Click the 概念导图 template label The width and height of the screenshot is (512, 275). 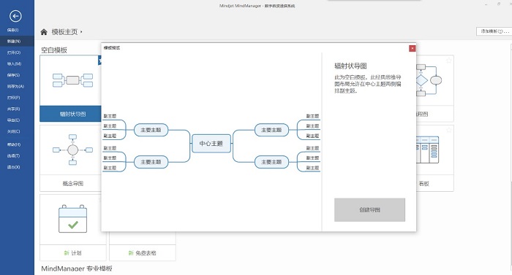73,183
